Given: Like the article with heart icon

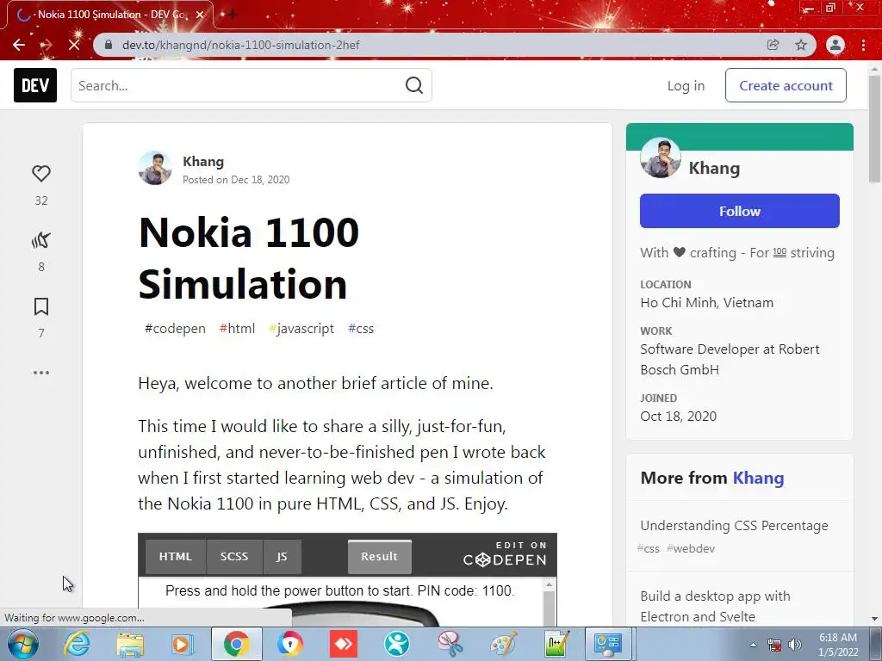Looking at the screenshot, I should pos(41,173).
